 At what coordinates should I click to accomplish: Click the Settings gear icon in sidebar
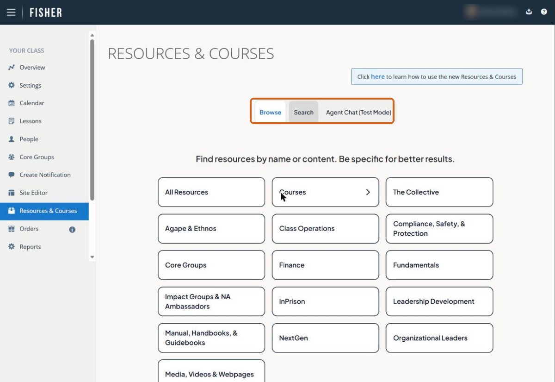pyautogui.click(x=12, y=85)
